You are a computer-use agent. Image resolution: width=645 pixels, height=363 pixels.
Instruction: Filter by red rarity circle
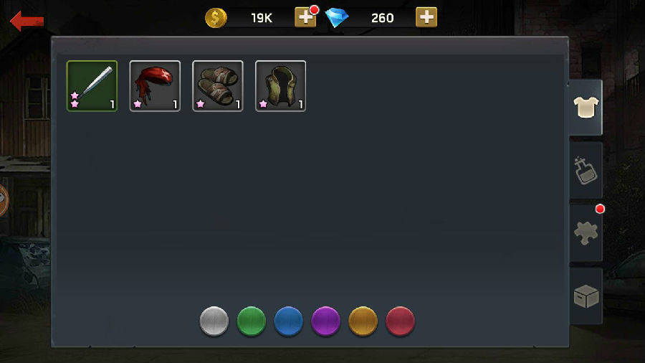click(x=400, y=321)
